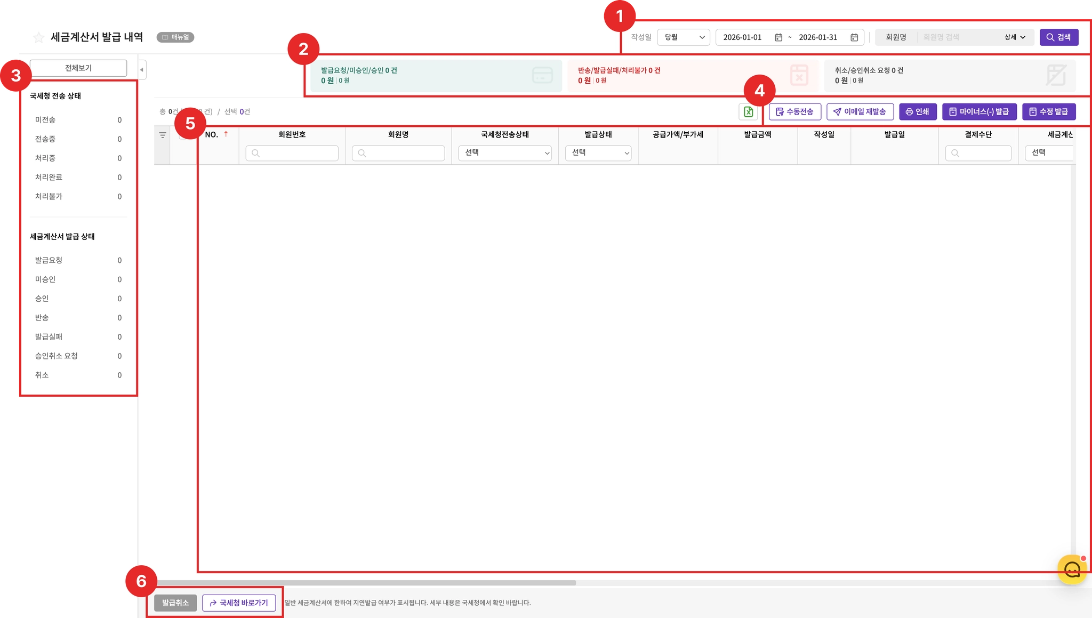1092x618 pixels.
Task: Open 국세청 바로가기 link
Action: pos(239,603)
